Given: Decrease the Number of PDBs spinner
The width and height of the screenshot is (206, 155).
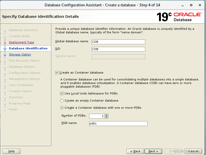Looking at the screenshot, I should tap(106, 117).
